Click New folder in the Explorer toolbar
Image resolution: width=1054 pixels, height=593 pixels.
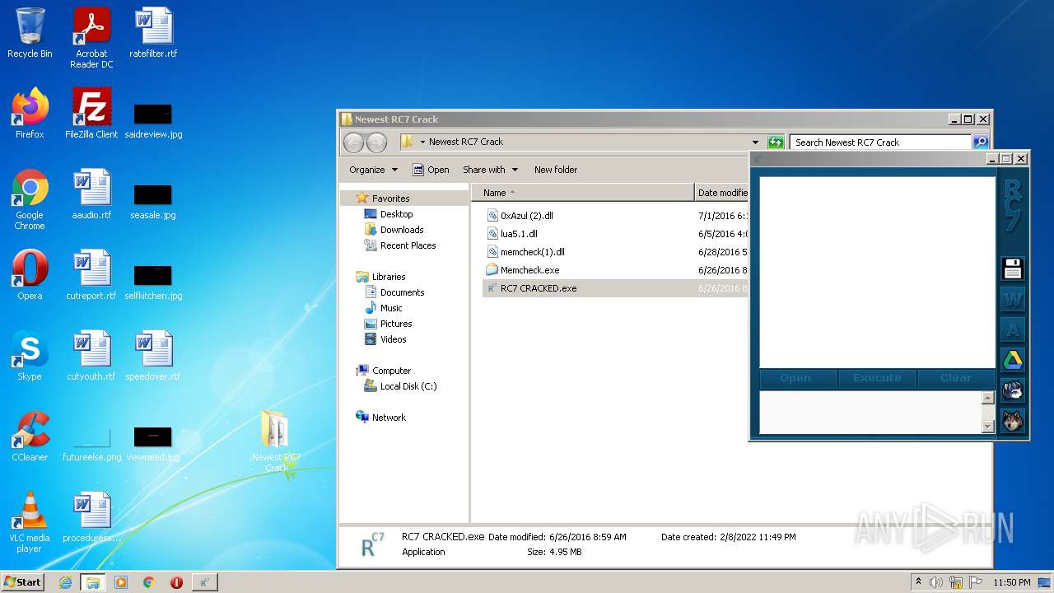pyautogui.click(x=556, y=170)
